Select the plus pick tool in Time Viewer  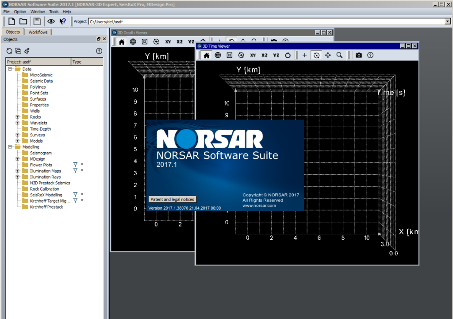coord(304,55)
